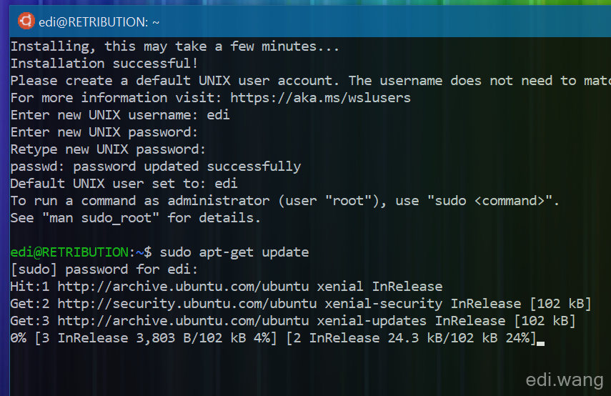Image resolution: width=611 pixels, height=396 pixels.
Task: Click the archive.ubuntu.com URL on the Get:3 line
Action: click(183, 321)
